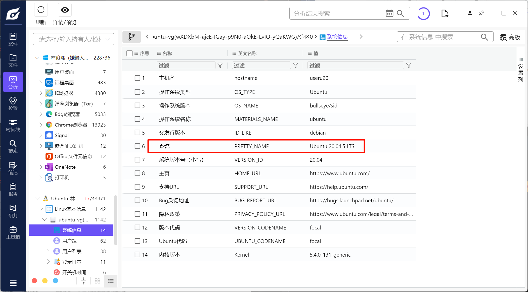Expand the Chrome浏览器 tree node
The width and height of the screenshot is (528, 292).
click(40, 125)
